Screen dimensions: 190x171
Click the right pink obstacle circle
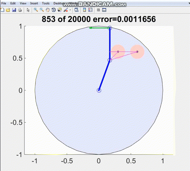(137, 52)
